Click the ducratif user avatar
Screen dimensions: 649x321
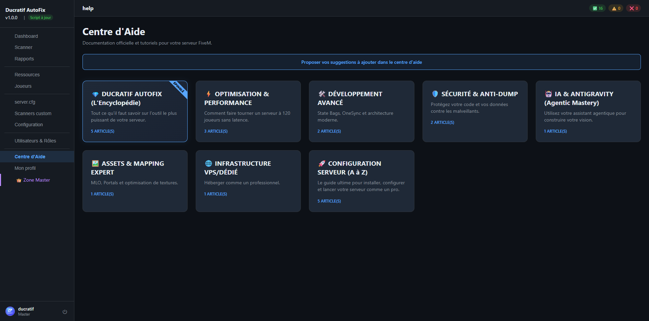(x=10, y=311)
